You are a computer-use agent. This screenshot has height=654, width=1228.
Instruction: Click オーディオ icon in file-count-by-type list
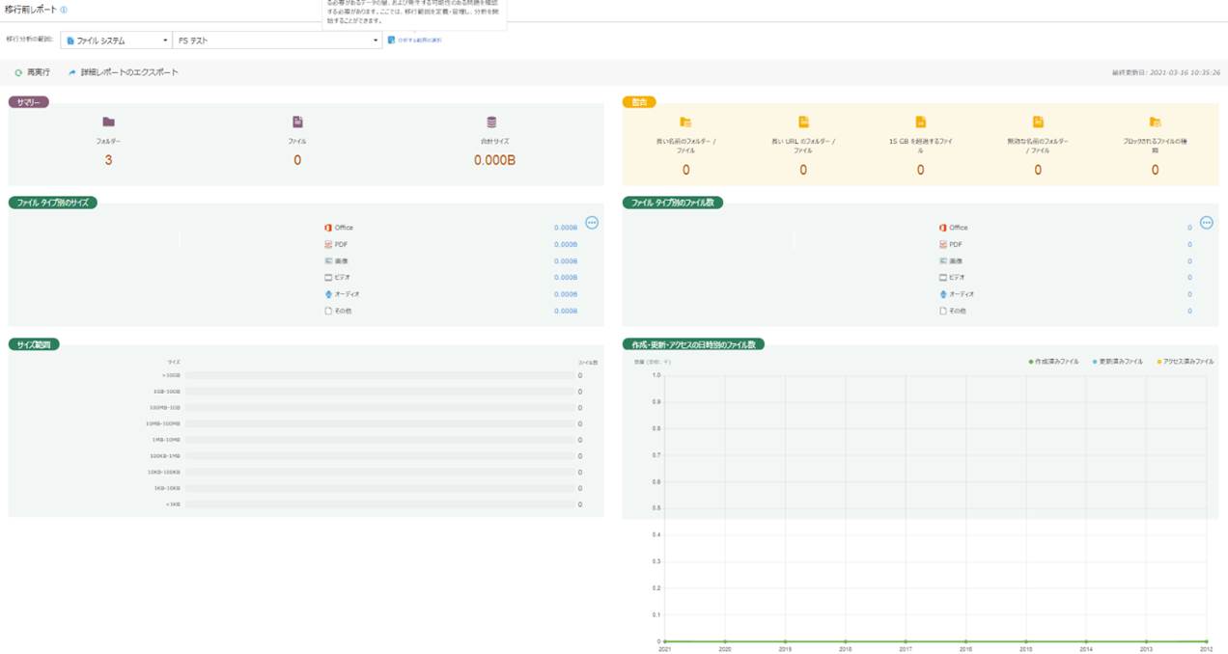pos(942,294)
